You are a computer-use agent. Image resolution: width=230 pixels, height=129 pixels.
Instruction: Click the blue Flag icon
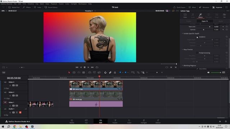pos(120,72)
